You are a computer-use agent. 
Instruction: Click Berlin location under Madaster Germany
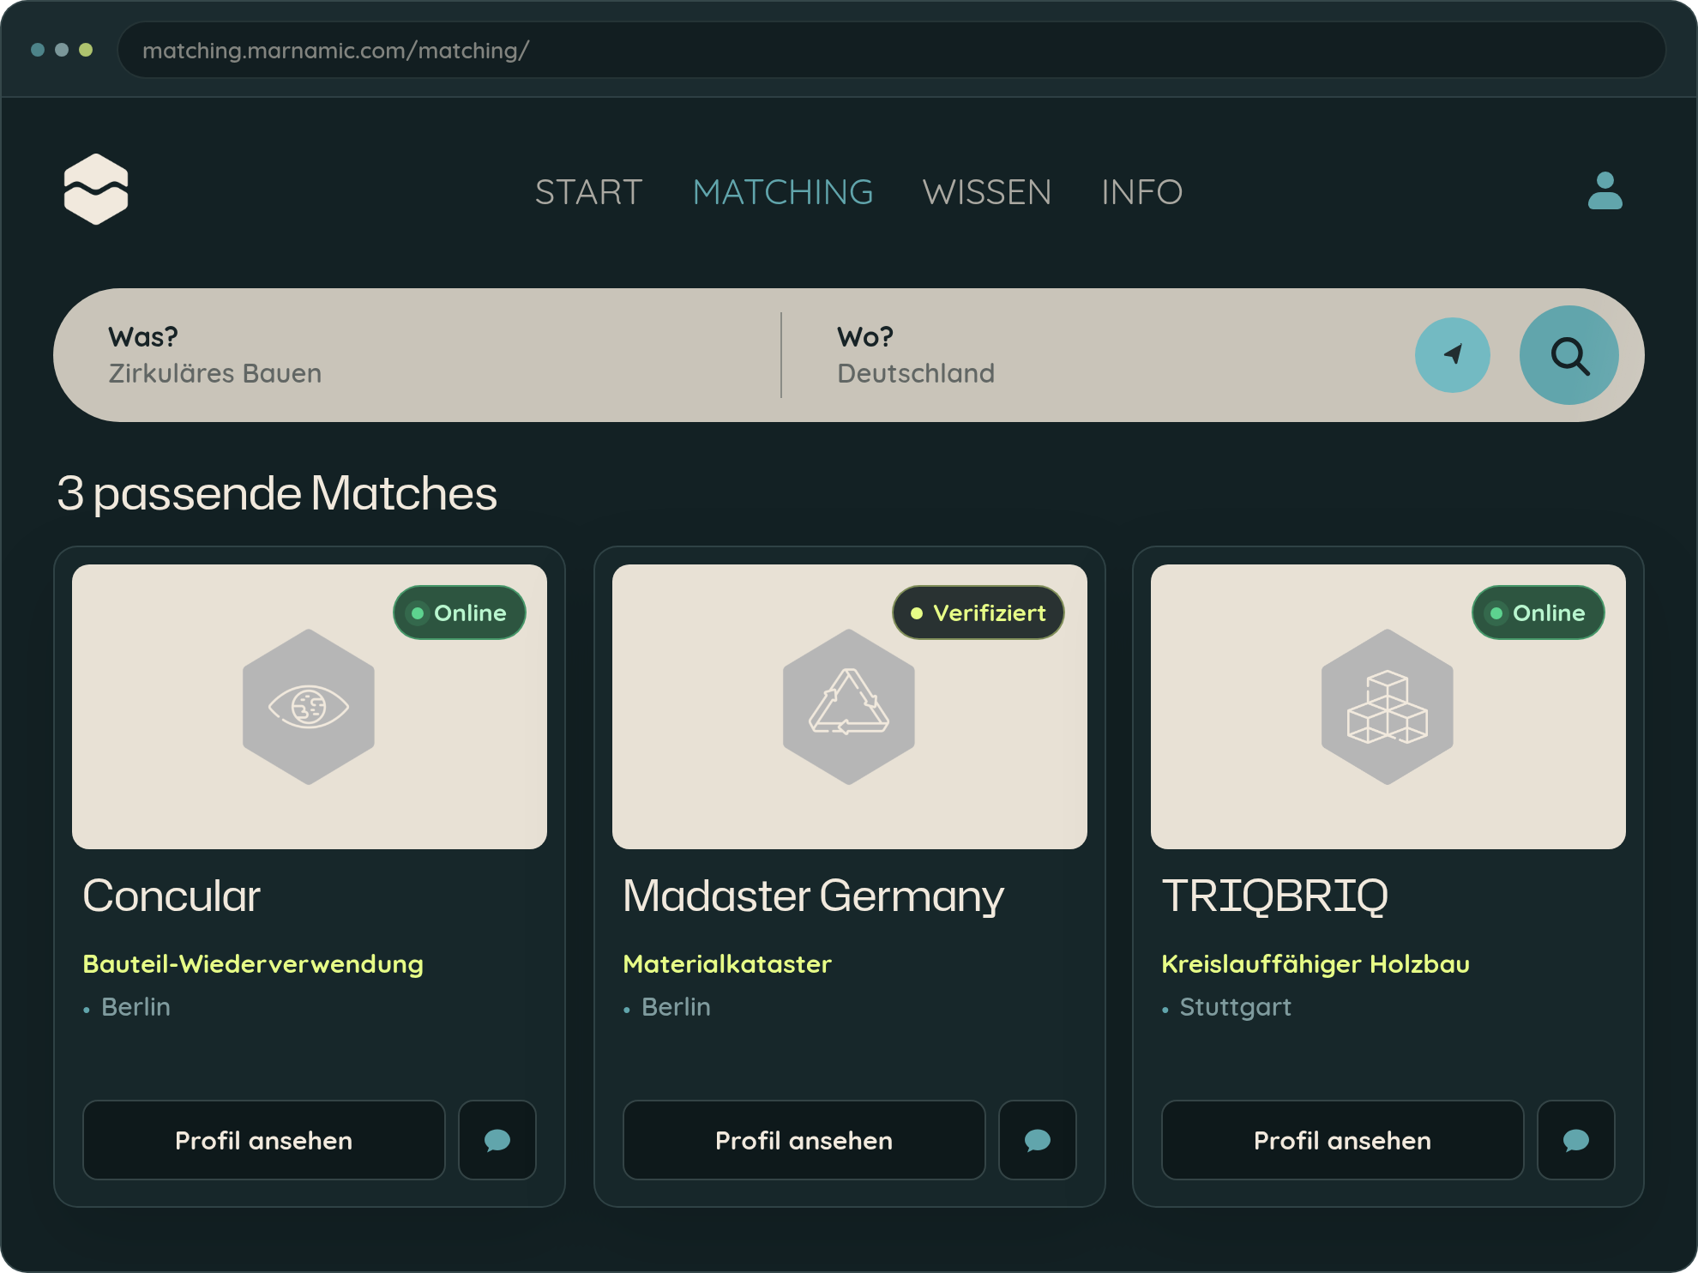point(676,1007)
